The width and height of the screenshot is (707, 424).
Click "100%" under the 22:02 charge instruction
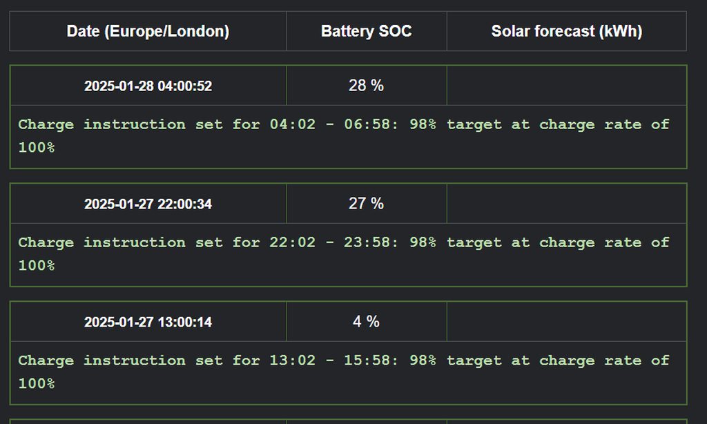[x=37, y=266]
